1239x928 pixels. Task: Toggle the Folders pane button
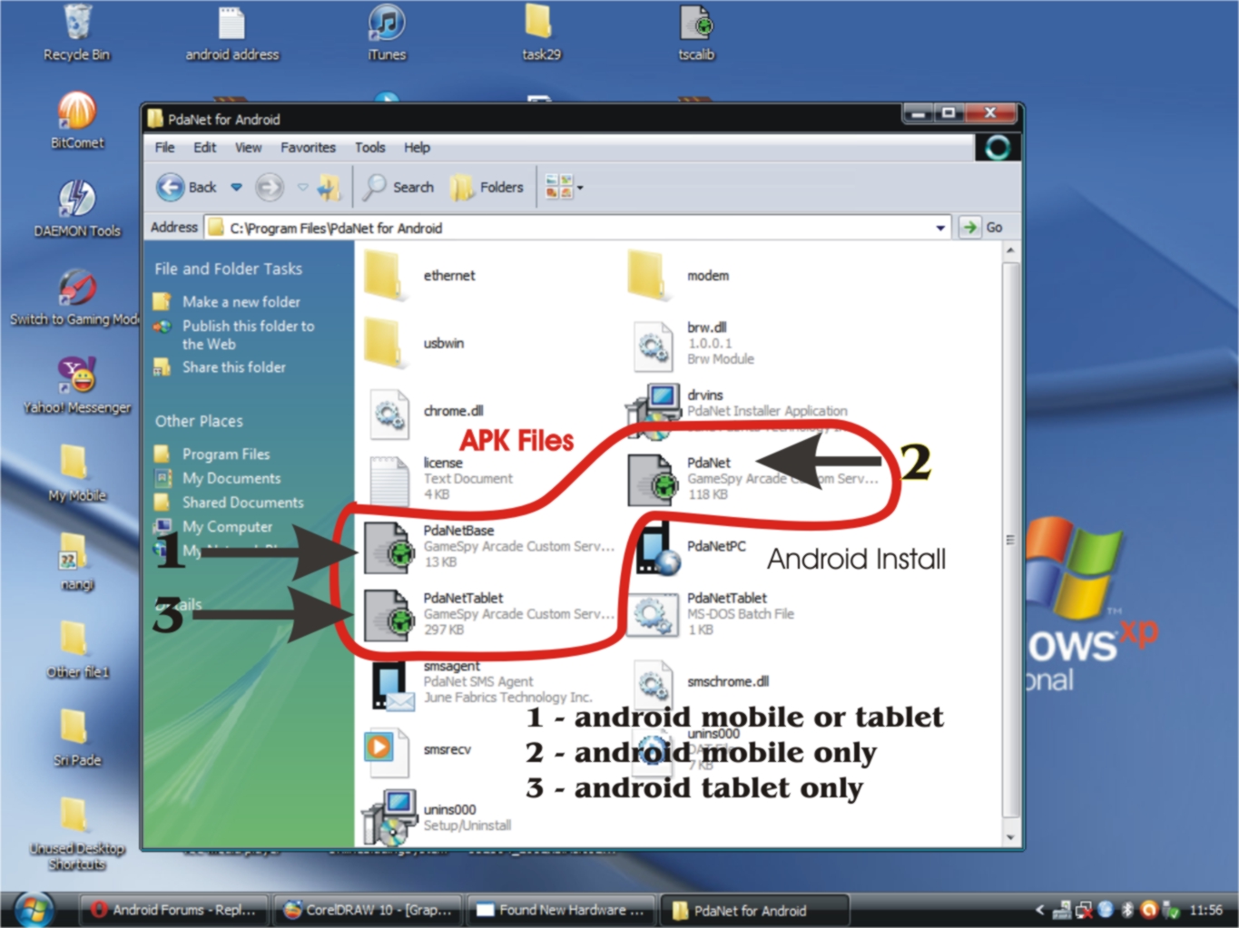click(487, 188)
